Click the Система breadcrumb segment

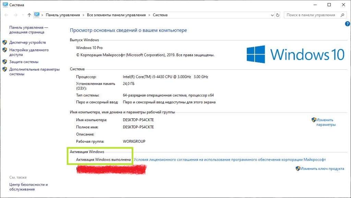click(160, 15)
